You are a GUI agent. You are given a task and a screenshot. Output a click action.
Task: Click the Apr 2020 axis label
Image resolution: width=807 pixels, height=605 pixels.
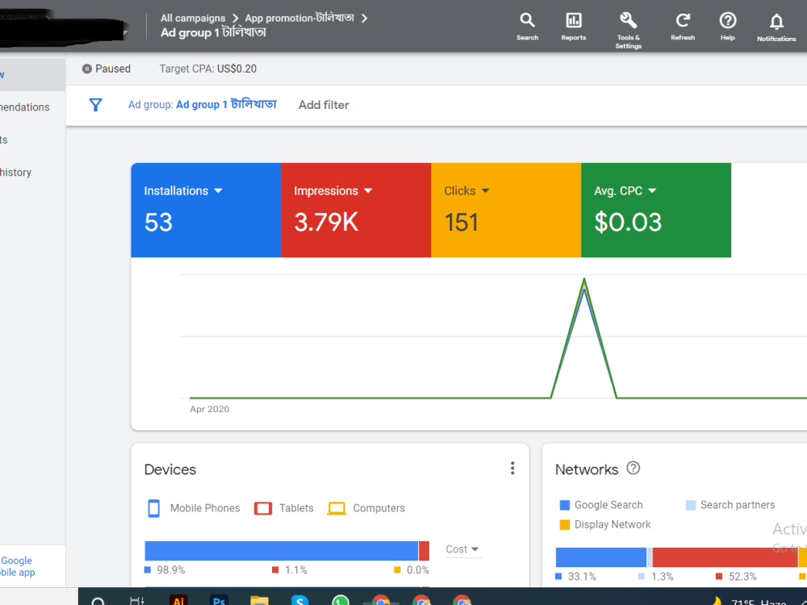click(x=210, y=409)
